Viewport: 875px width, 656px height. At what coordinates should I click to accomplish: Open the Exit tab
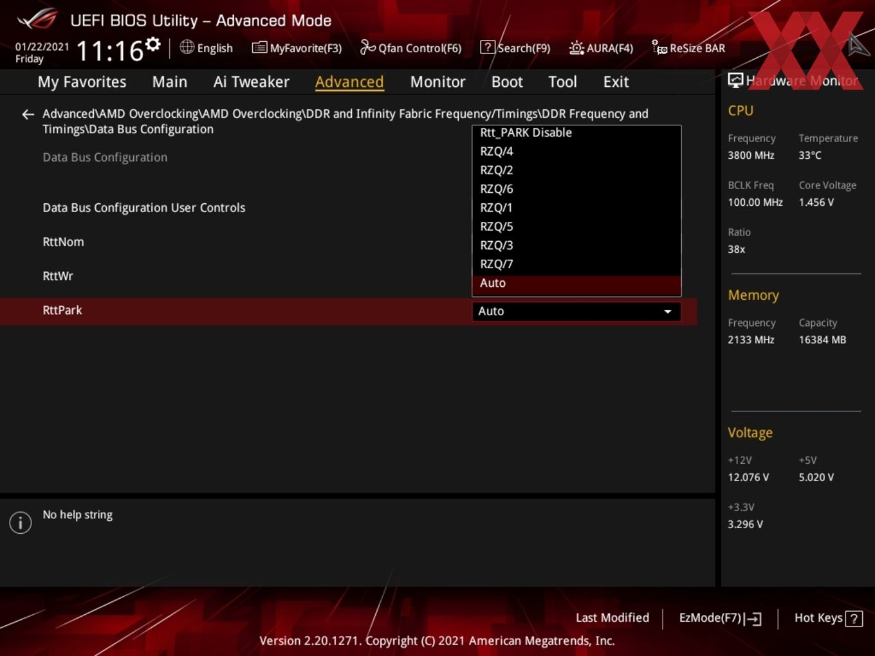pyautogui.click(x=616, y=82)
